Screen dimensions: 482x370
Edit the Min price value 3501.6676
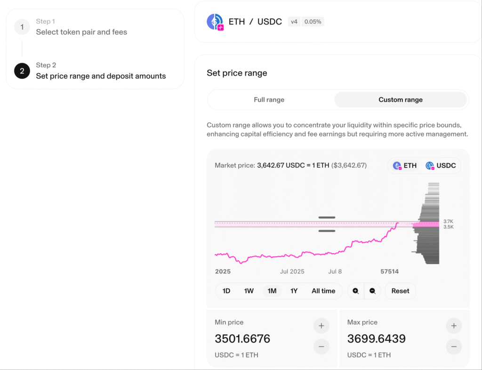tap(242, 338)
